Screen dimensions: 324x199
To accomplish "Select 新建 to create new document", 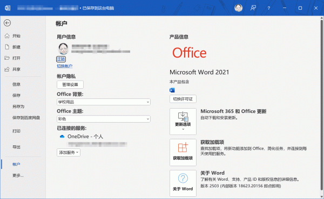I will [x=16, y=47].
